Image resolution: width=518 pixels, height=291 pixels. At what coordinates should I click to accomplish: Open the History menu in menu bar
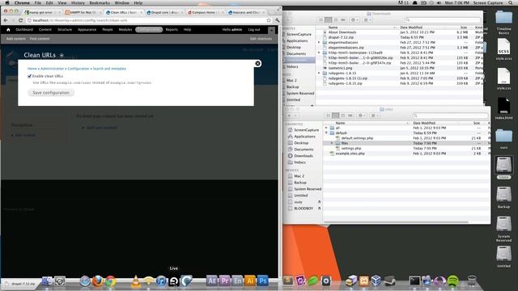78,2
